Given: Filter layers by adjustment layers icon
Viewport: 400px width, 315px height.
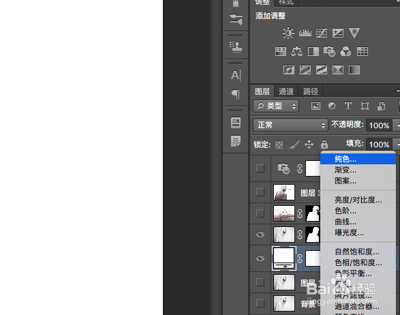Looking at the screenshot, I should tap(332, 106).
